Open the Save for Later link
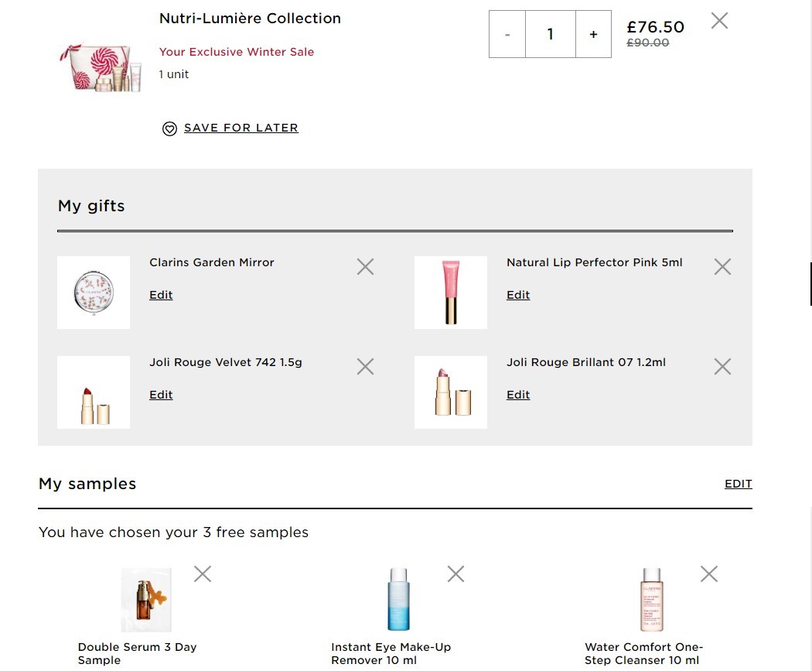The width and height of the screenshot is (812, 671). click(241, 128)
